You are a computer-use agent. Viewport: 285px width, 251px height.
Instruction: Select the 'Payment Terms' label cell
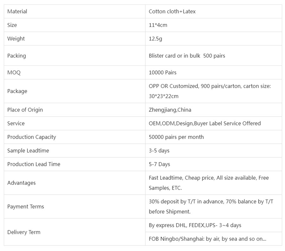pos(26,207)
